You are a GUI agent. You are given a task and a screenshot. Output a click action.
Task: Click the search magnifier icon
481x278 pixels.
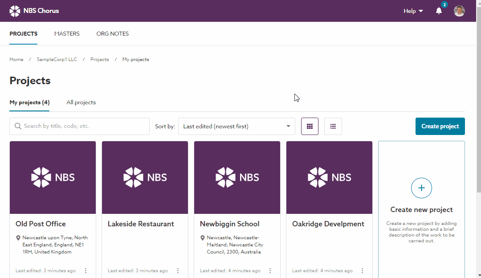[x=18, y=126]
